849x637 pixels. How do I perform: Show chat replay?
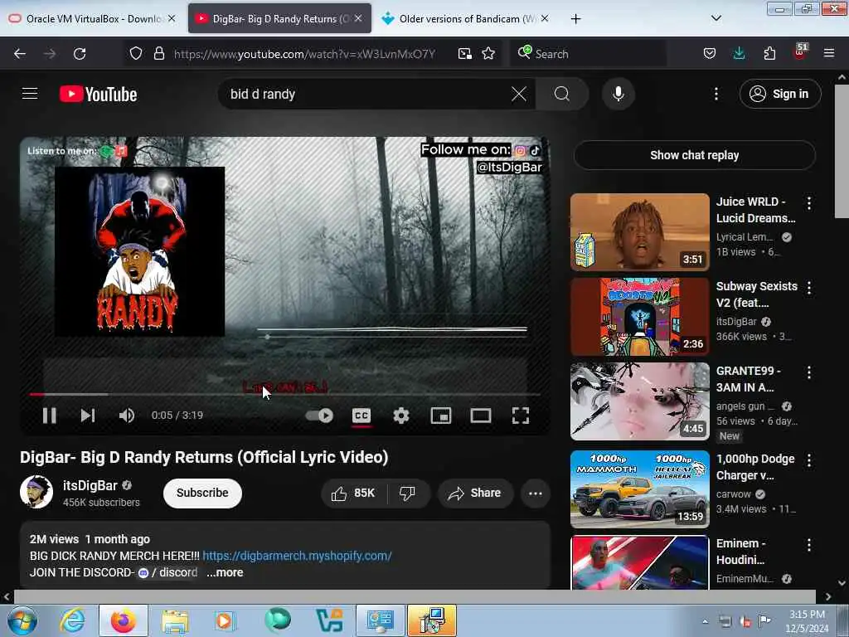coord(695,155)
